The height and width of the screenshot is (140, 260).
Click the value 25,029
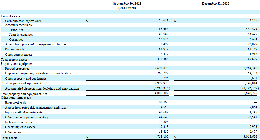(x=252, y=44)
